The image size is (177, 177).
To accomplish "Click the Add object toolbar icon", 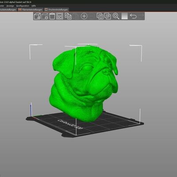I will click(x=37, y=16).
